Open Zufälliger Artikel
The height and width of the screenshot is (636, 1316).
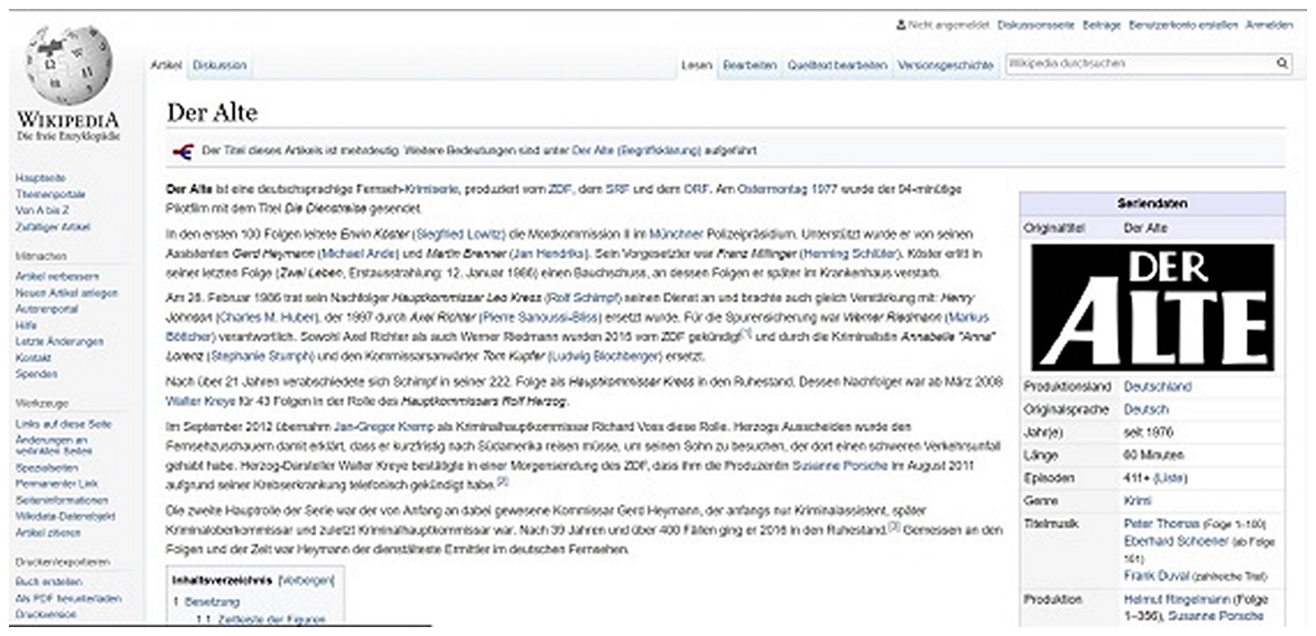[53, 227]
